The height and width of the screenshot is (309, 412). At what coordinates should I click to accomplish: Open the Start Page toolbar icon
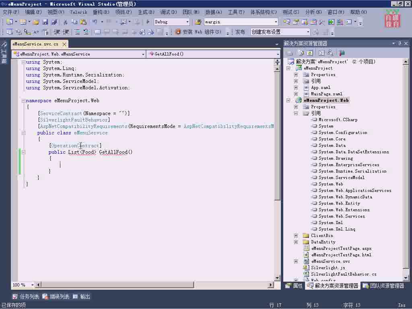pyautogui.click(x=331, y=22)
